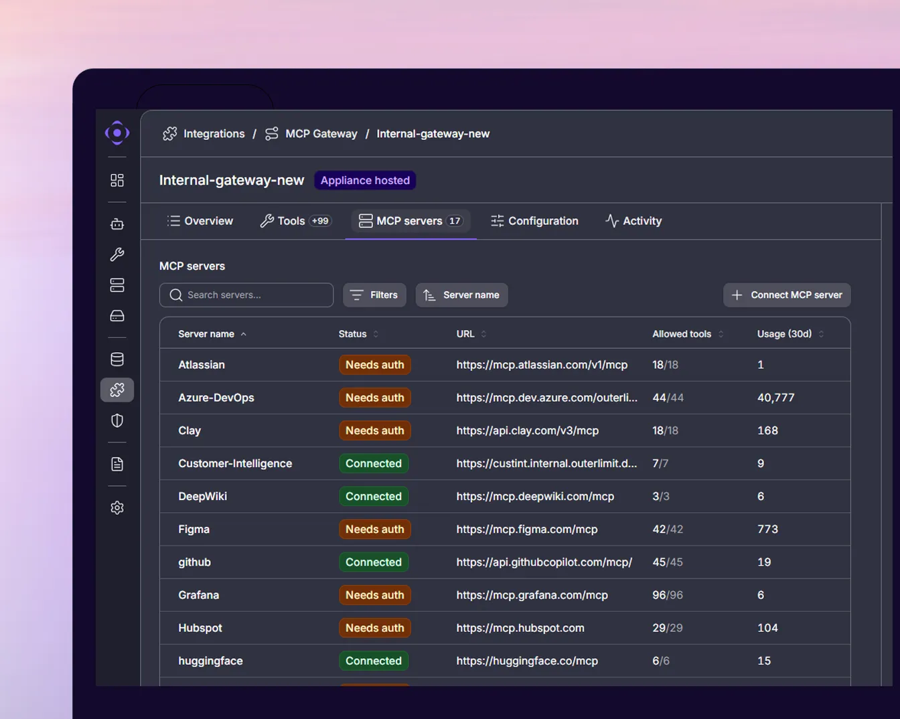
Task: Sort by the Status column header
Action: 358,334
